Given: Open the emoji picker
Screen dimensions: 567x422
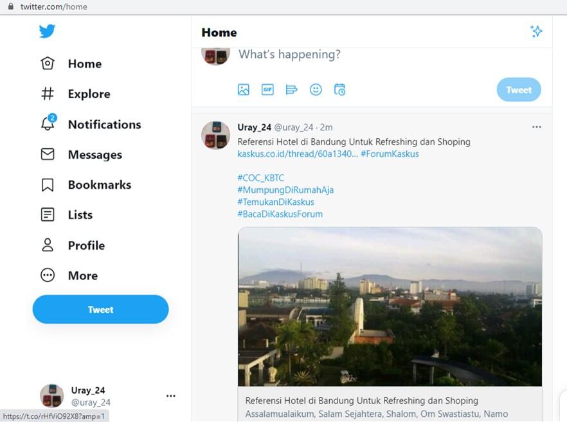Looking at the screenshot, I should tap(316, 90).
